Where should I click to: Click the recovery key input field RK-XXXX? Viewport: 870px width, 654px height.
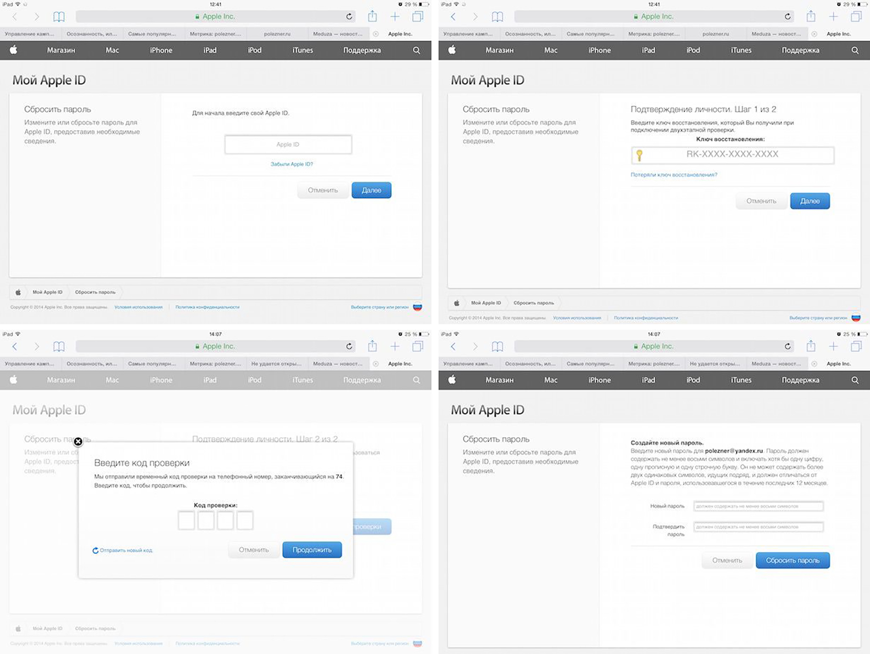(733, 154)
